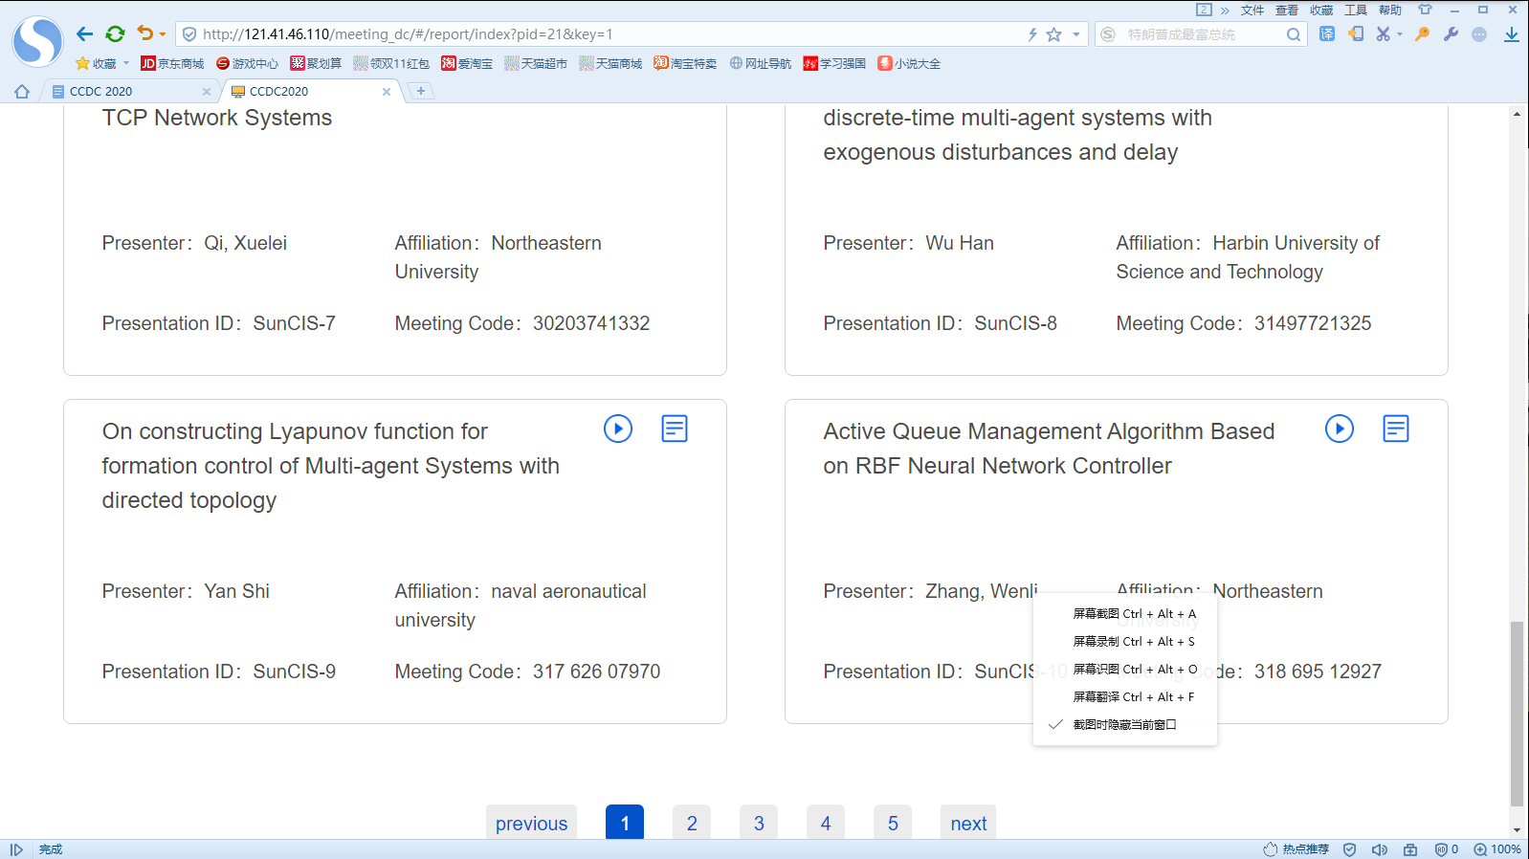The image size is (1529, 859).
Task: Click the key password manager icon
Action: pyautogui.click(x=1423, y=34)
